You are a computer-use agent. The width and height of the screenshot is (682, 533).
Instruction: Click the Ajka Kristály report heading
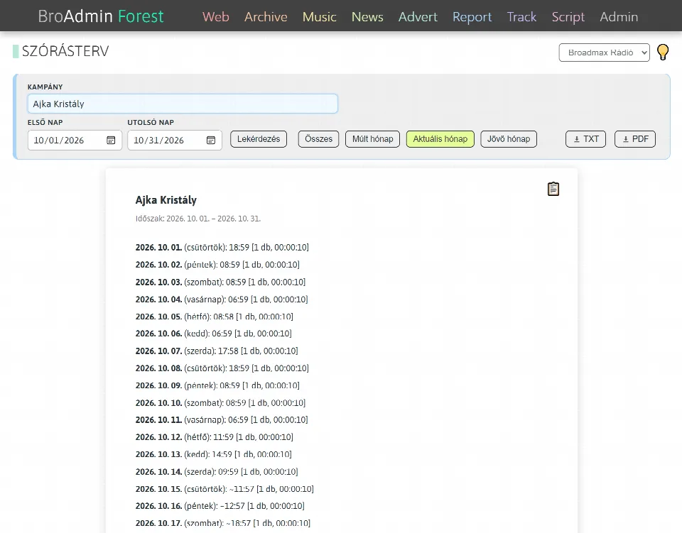pyautogui.click(x=166, y=200)
